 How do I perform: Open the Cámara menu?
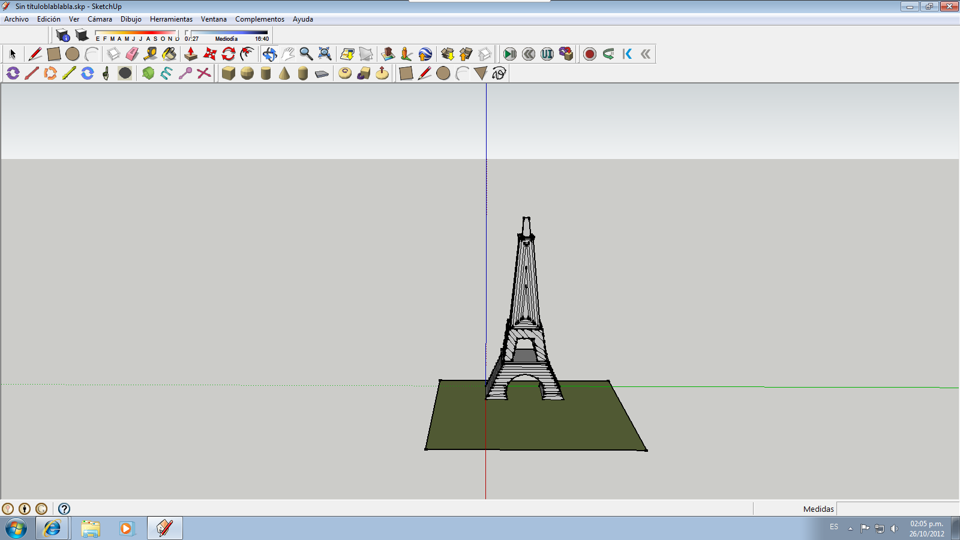(x=100, y=19)
